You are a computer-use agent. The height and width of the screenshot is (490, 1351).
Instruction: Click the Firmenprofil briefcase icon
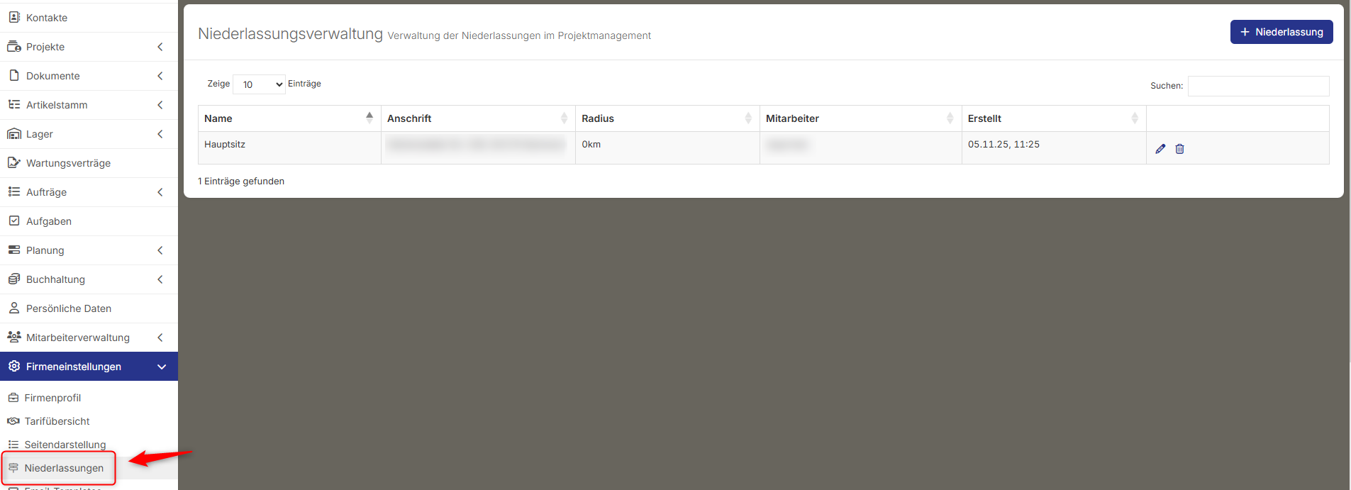pyautogui.click(x=13, y=398)
